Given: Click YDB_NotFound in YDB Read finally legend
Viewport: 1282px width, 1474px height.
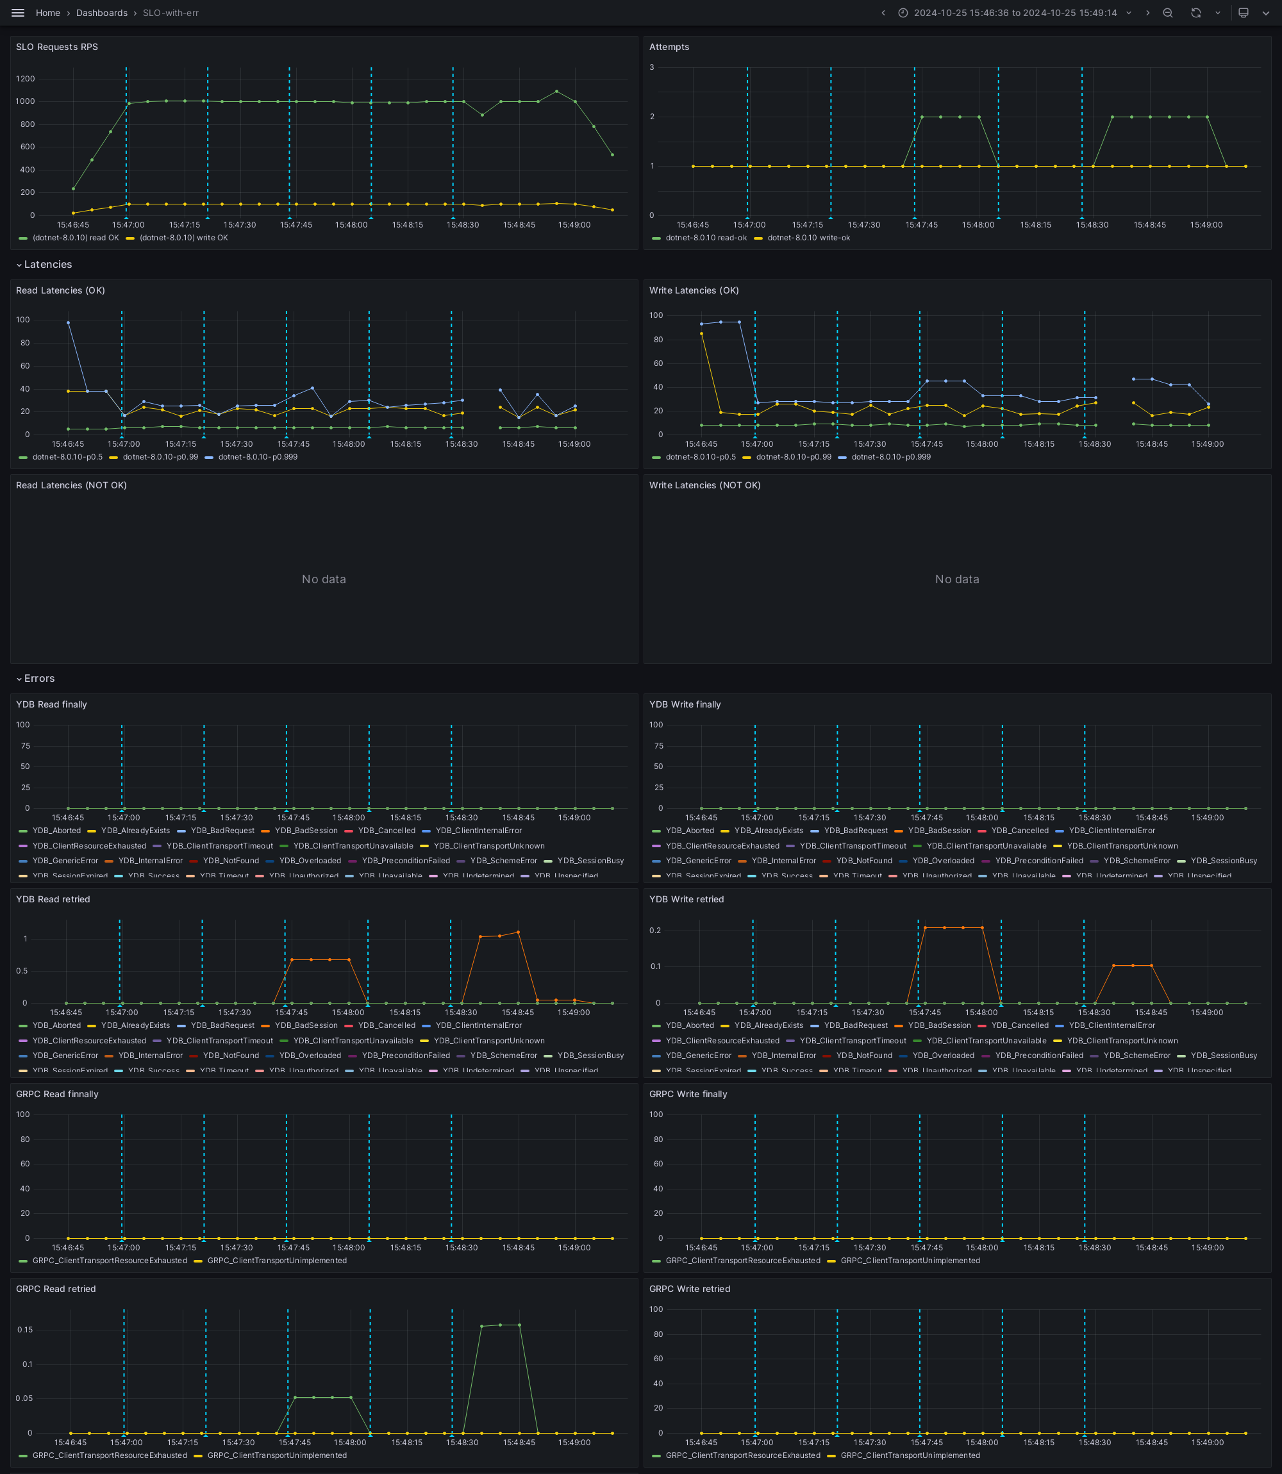Looking at the screenshot, I should click(231, 861).
